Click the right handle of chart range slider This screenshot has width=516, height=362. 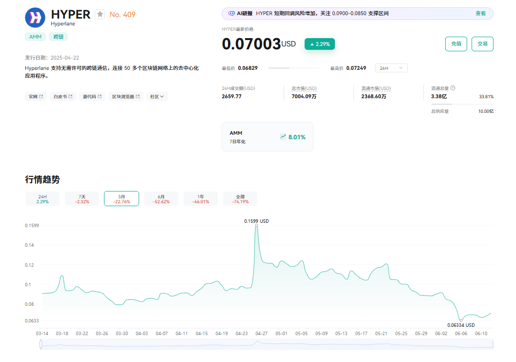[x=493, y=344]
